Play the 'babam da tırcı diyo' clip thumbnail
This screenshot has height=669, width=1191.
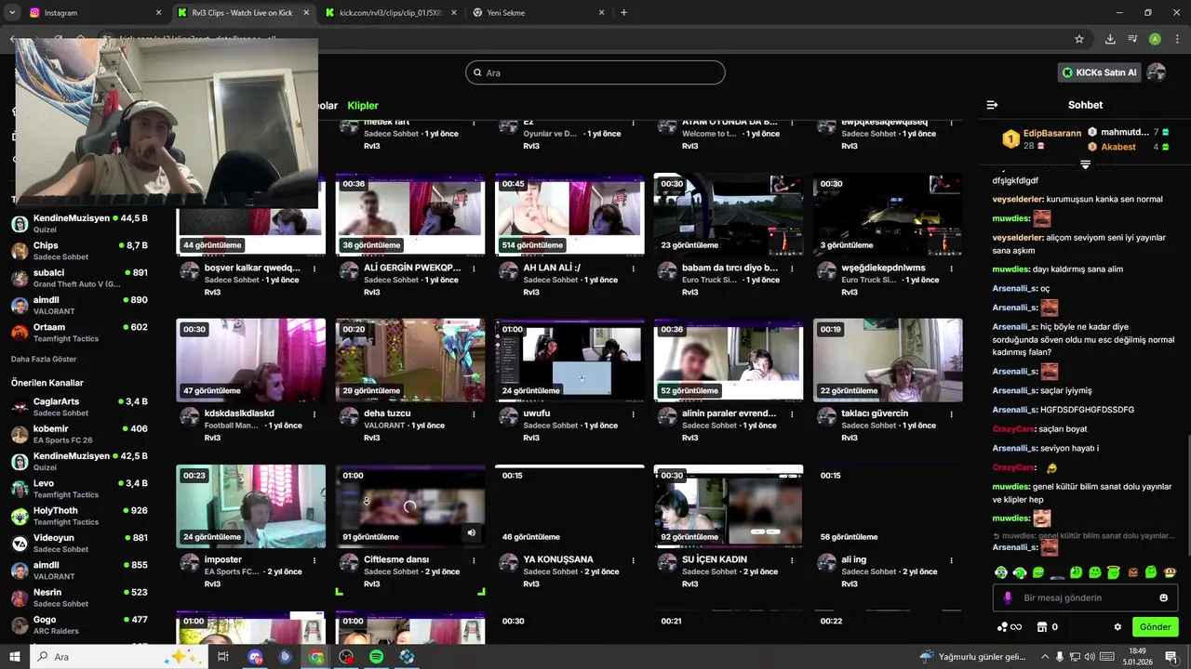coord(729,215)
